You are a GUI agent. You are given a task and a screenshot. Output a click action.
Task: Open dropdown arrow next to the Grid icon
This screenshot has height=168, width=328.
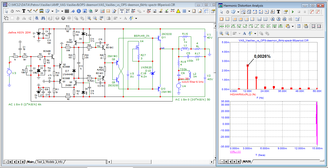(x=189, y=11)
